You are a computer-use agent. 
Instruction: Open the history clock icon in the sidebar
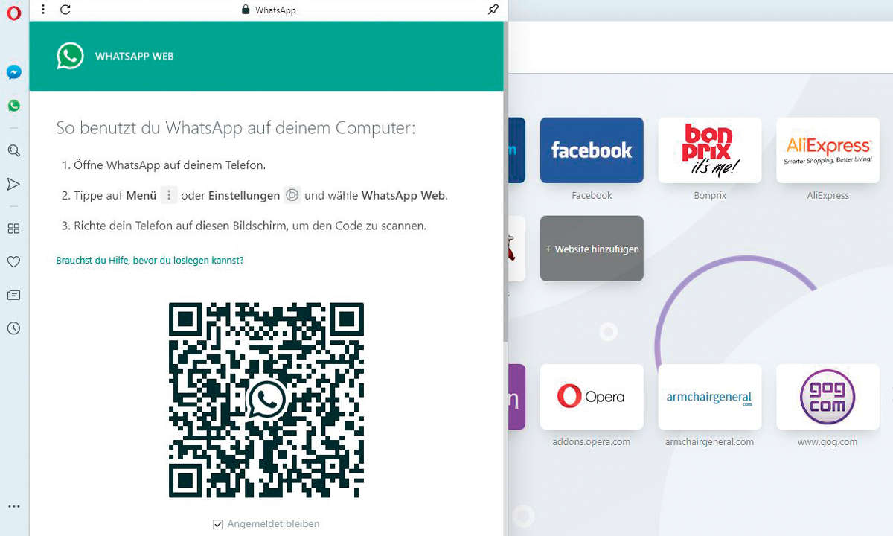(13, 328)
